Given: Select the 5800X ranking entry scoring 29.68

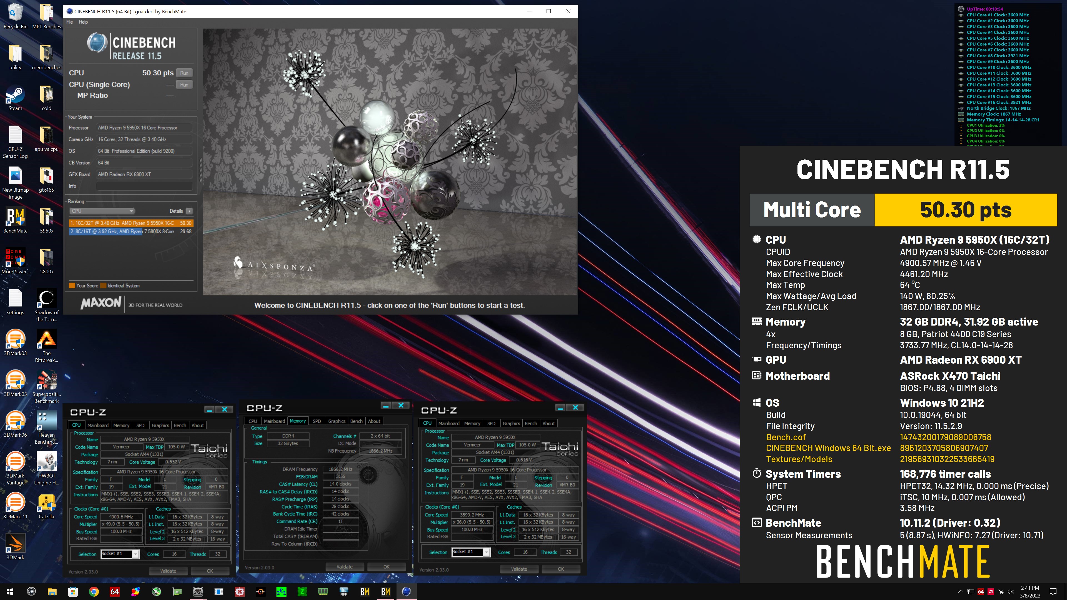Looking at the screenshot, I should pos(131,231).
